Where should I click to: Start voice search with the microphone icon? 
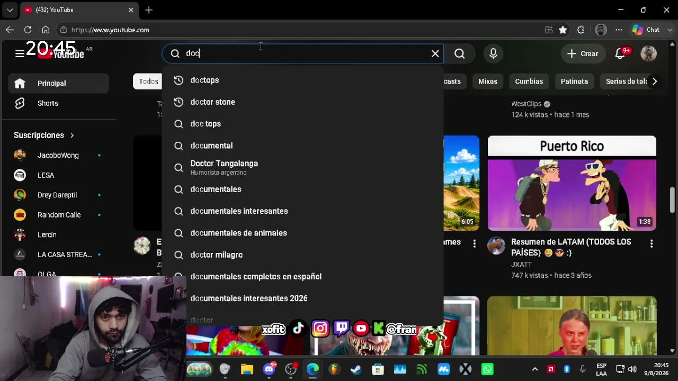tap(493, 53)
